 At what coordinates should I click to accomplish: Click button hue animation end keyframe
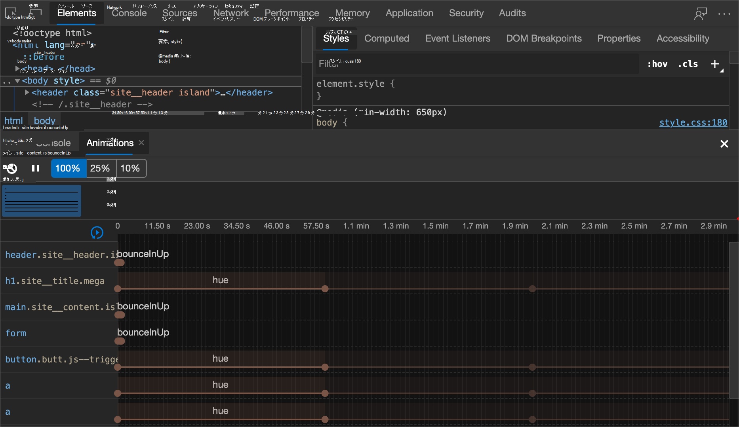(325, 367)
